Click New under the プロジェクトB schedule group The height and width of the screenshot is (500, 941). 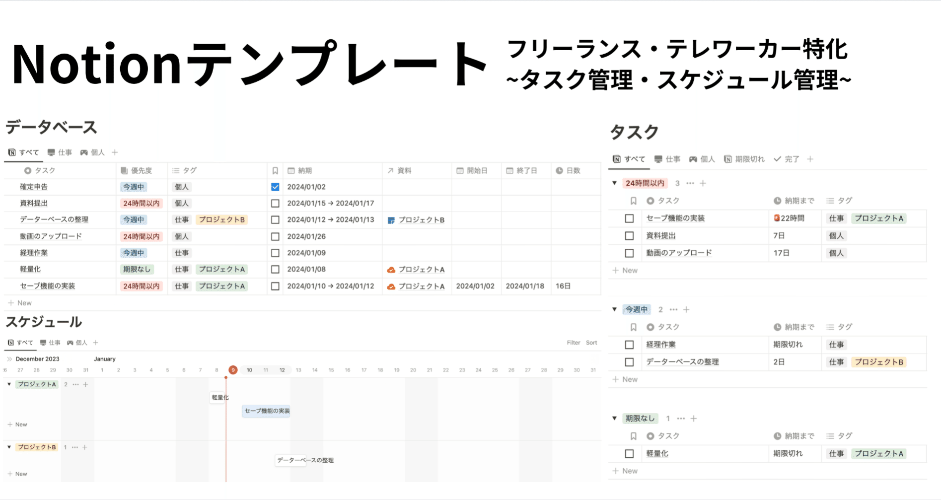click(18, 473)
